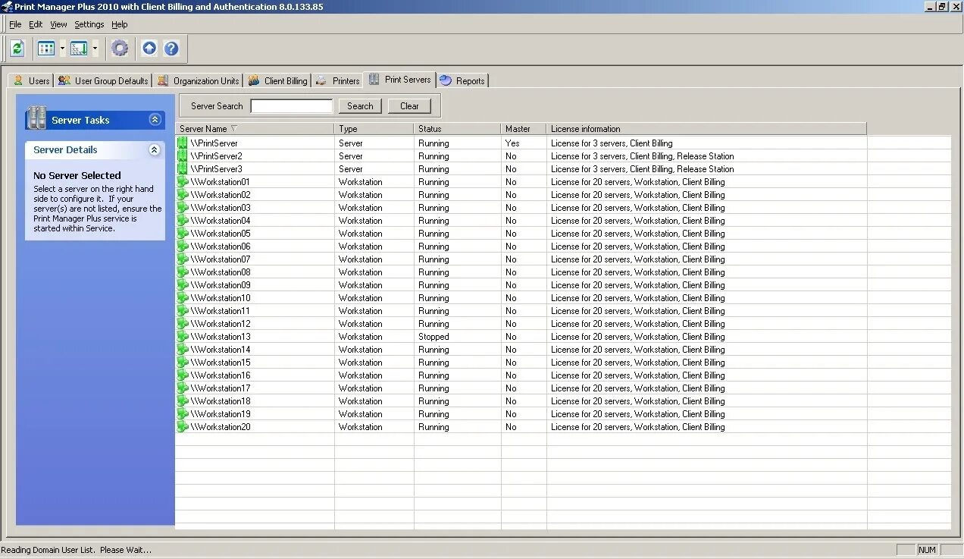Collapse the Server Tasks panel
The height and width of the screenshot is (559, 964).
pos(155,120)
